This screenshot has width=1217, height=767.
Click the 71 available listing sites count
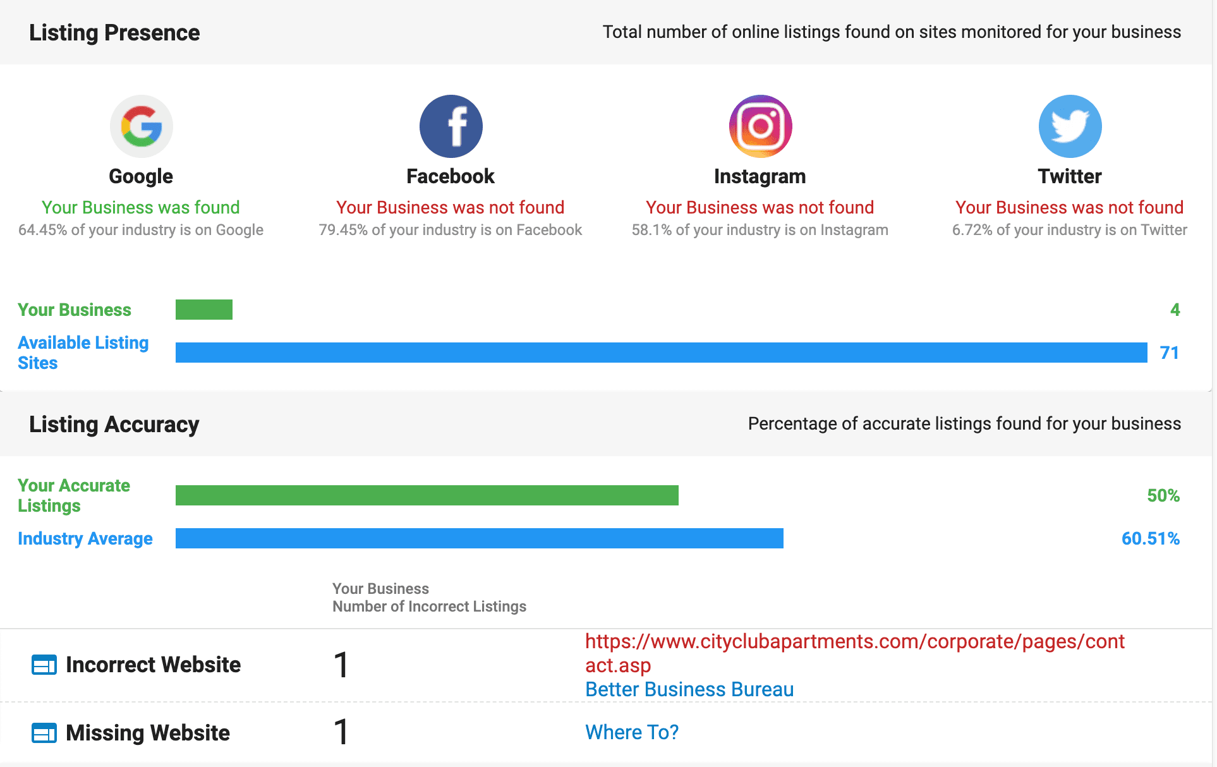(x=1169, y=353)
